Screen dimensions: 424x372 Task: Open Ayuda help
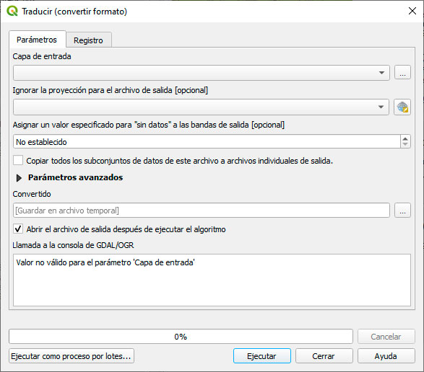tap(386, 356)
